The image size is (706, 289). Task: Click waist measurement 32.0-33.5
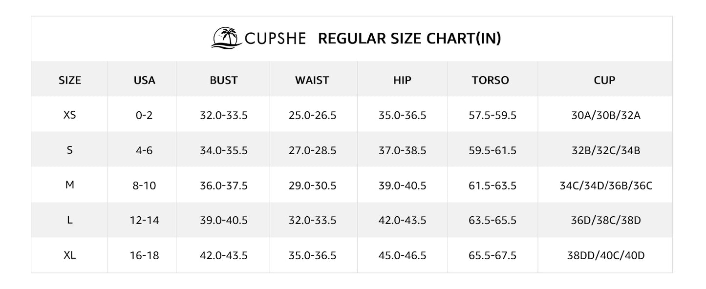[312, 221]
